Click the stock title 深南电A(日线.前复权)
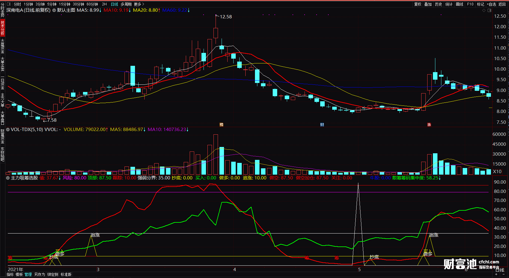Viewport: 509px width, 278px height. 28,10
